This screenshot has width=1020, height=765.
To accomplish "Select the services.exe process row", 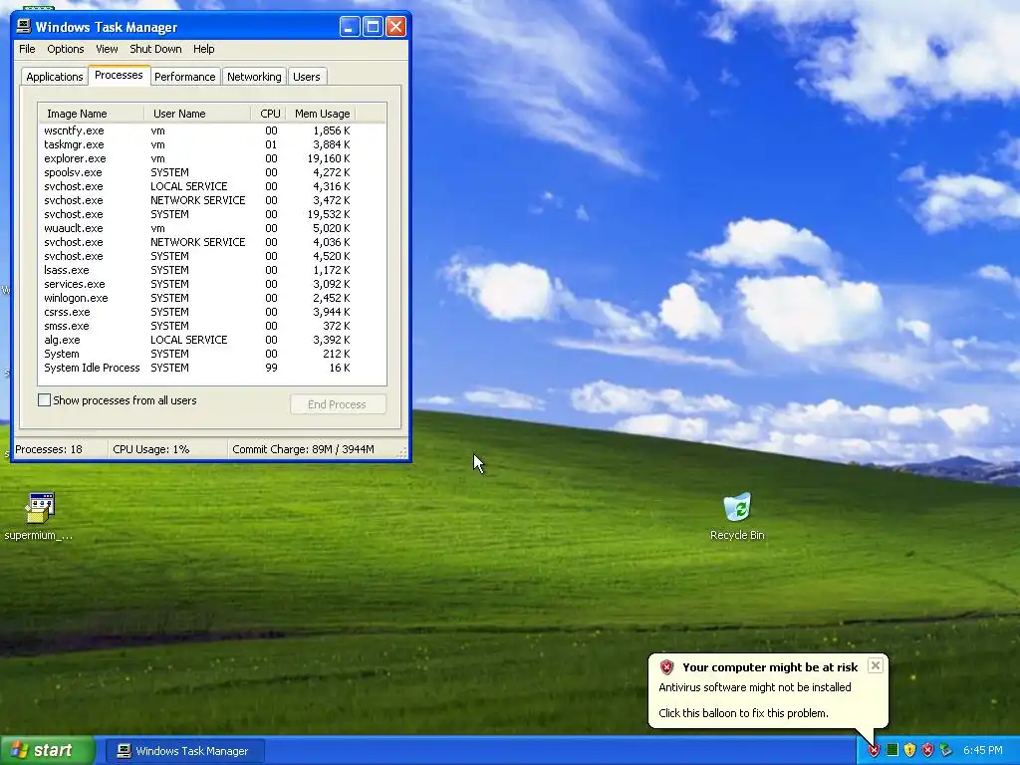I will click(212, 284).
